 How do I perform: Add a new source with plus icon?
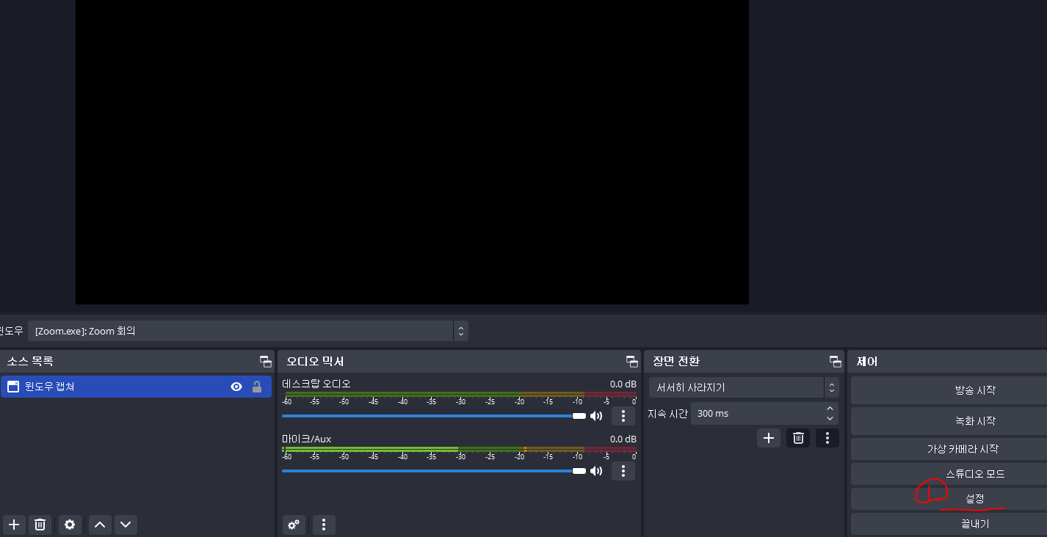tap(13, 525)
